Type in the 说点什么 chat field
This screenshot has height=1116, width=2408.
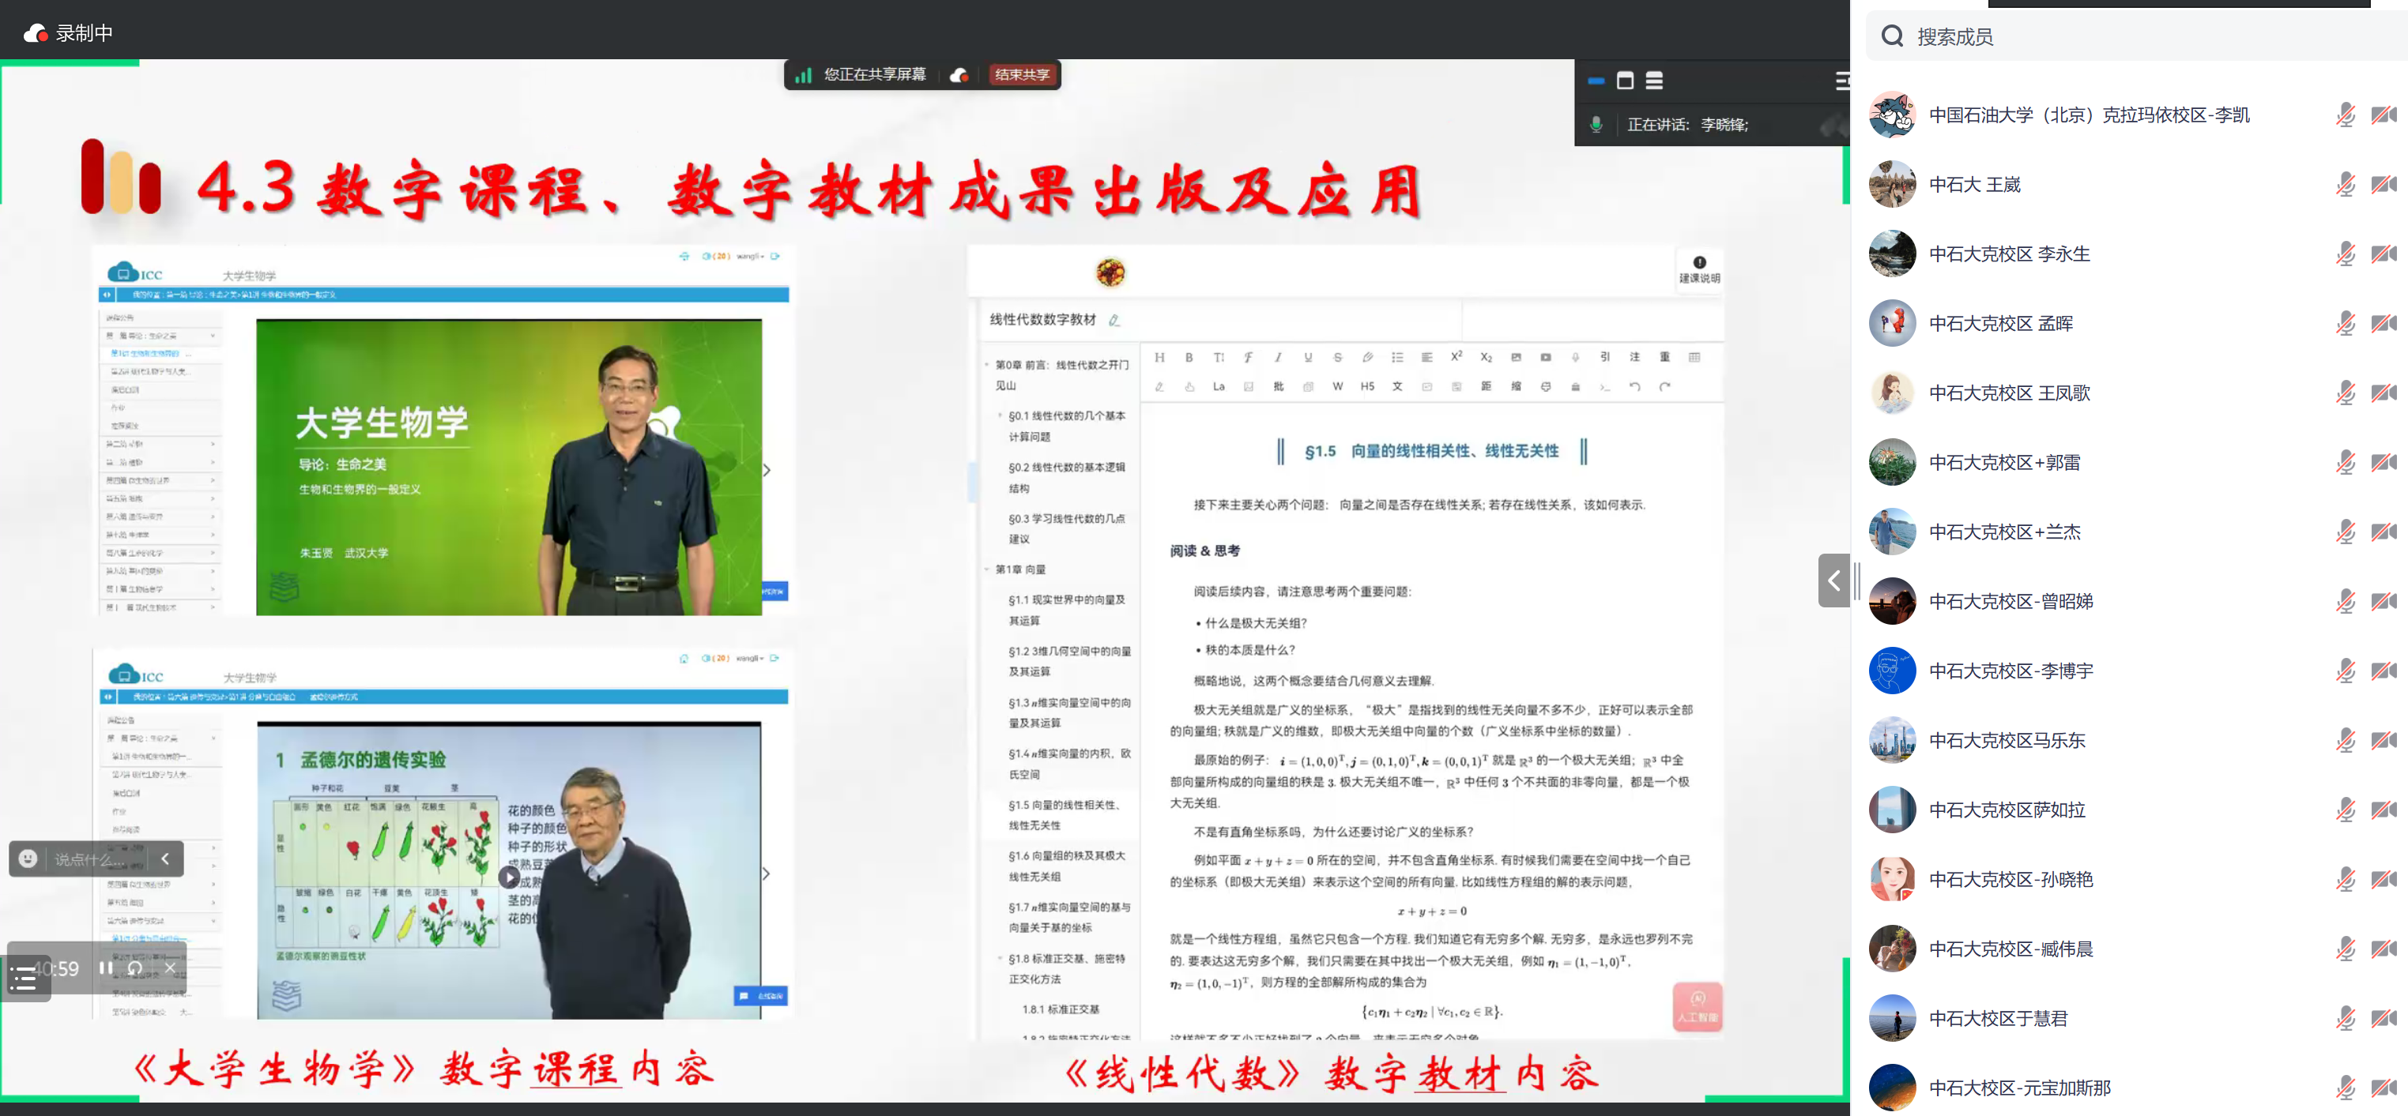tap(89, 859)
